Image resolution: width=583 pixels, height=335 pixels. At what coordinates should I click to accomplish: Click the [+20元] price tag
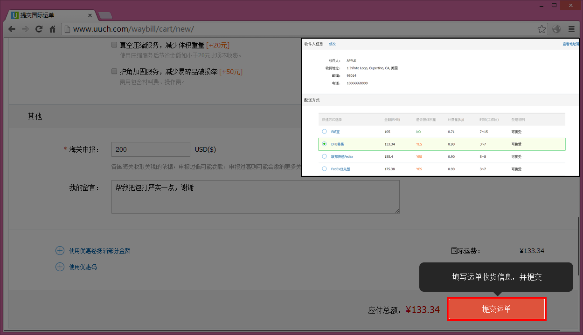click(x=218, y=45)
